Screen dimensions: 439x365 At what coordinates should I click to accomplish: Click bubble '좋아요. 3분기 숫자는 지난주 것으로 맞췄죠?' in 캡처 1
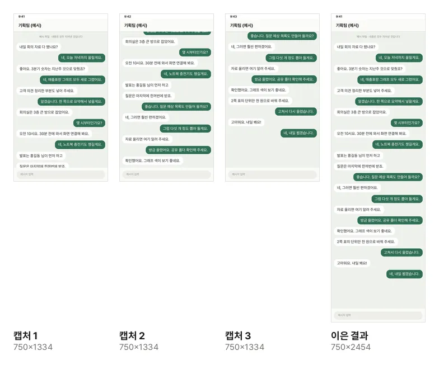pos(52,69)
